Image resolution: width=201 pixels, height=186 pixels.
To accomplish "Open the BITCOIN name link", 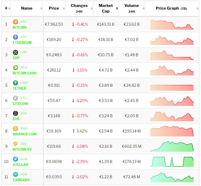I will pos(19,27).
